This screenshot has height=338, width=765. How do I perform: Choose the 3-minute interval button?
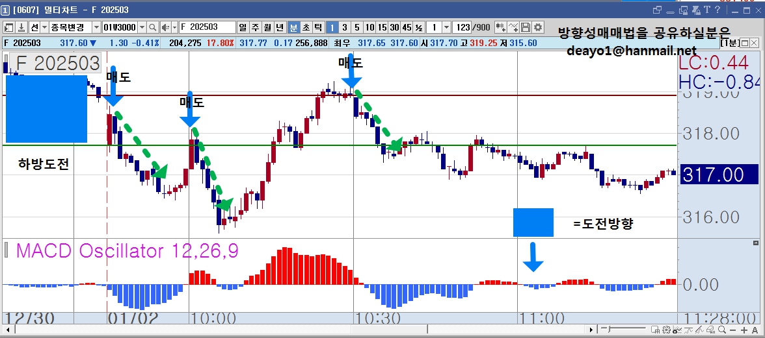345,27
